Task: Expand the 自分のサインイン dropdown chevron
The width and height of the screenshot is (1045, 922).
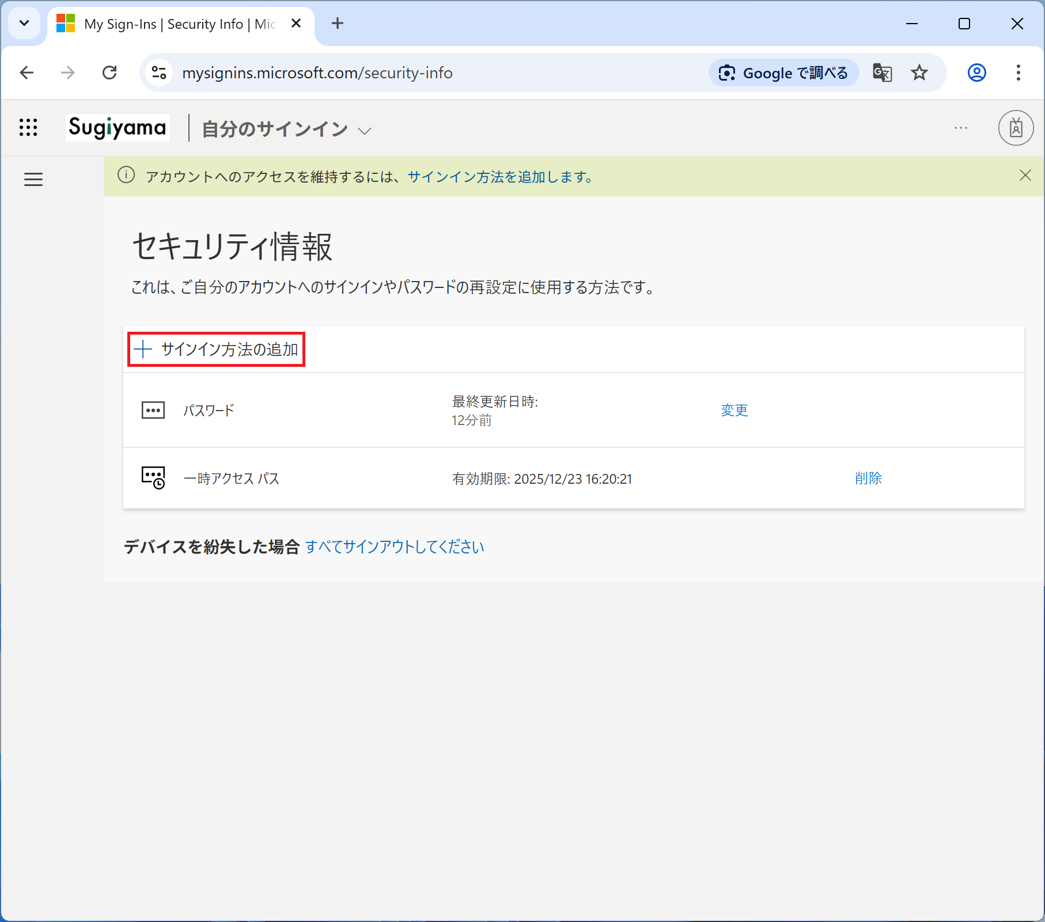Action: pyautogui.click(x=364, y=131)
